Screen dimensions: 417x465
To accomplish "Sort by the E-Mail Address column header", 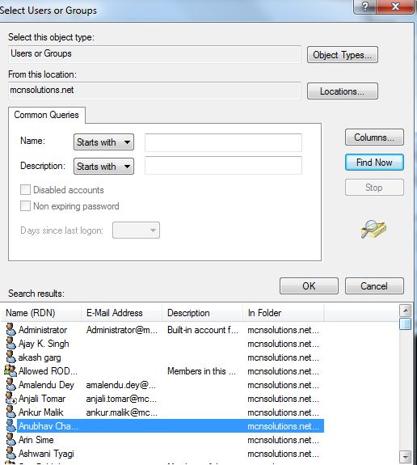I will point(121,313).
